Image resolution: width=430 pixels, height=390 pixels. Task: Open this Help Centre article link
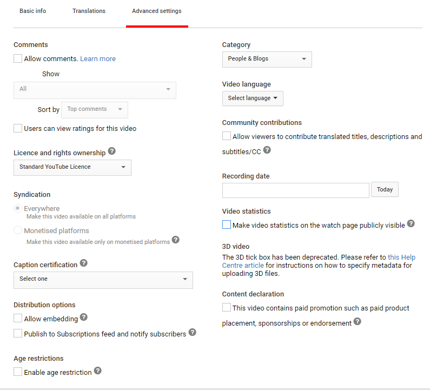319,261
